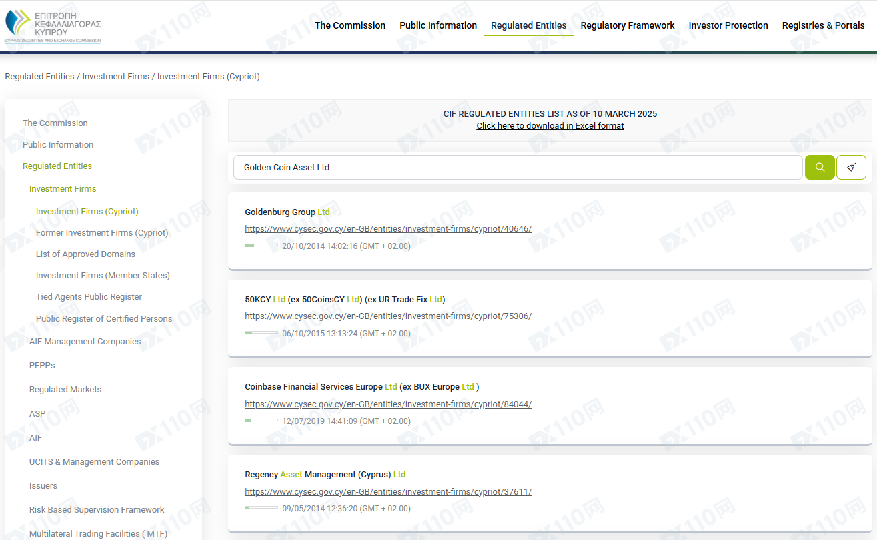Open AIF sidebar item

tap(35, 438)
